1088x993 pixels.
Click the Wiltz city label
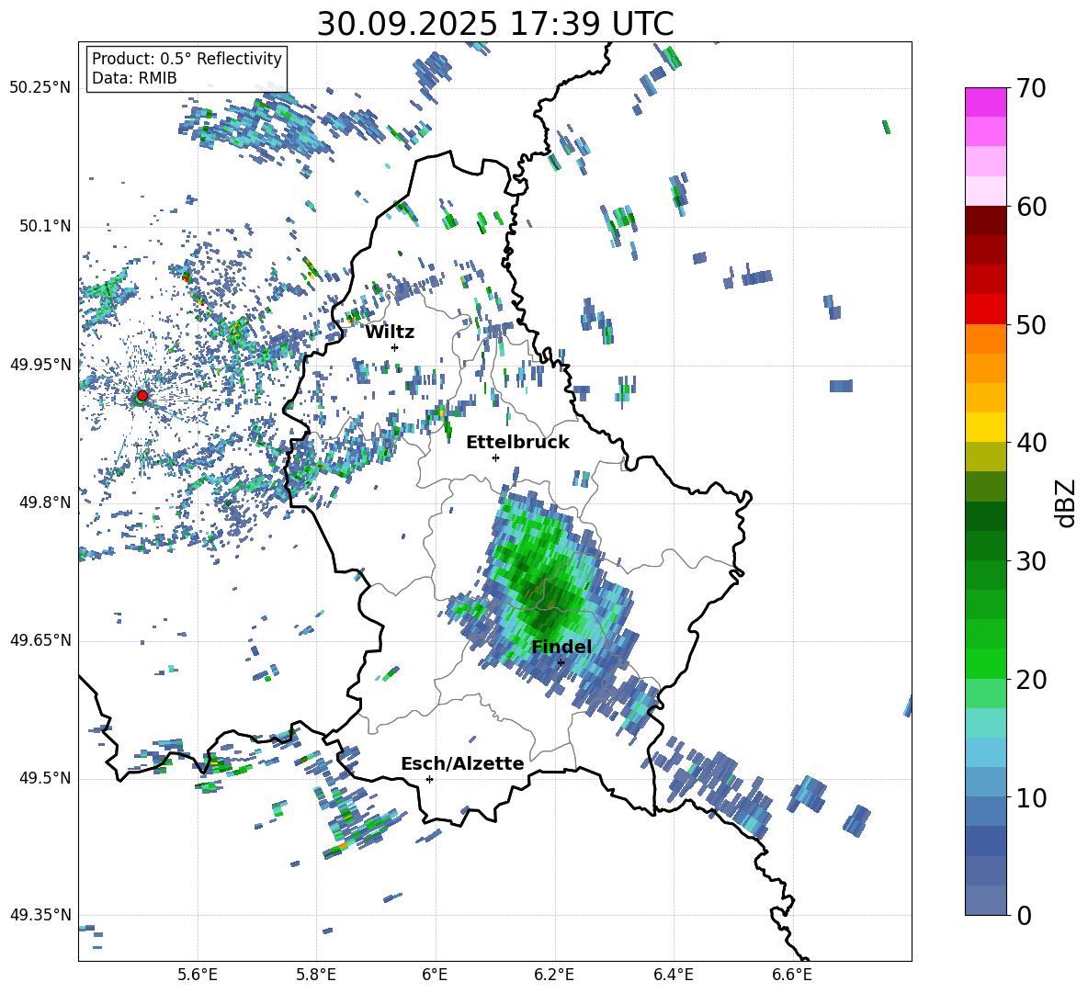[x=390, y=333]
